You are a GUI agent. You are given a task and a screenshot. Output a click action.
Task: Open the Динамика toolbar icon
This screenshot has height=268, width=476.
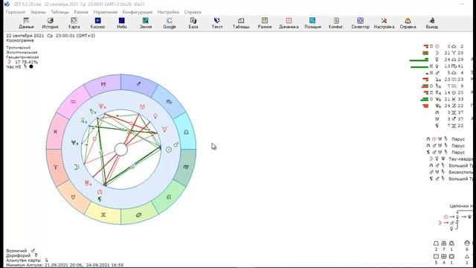pyautogui.click(x=289, y=23)
